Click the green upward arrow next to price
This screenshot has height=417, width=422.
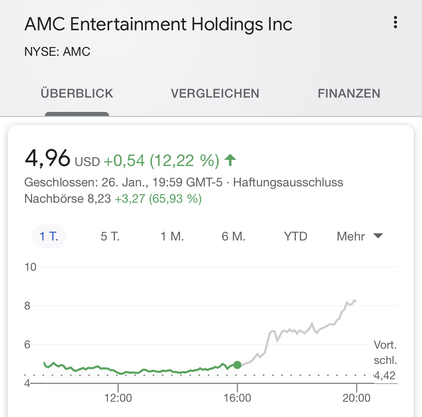(230, 160)
